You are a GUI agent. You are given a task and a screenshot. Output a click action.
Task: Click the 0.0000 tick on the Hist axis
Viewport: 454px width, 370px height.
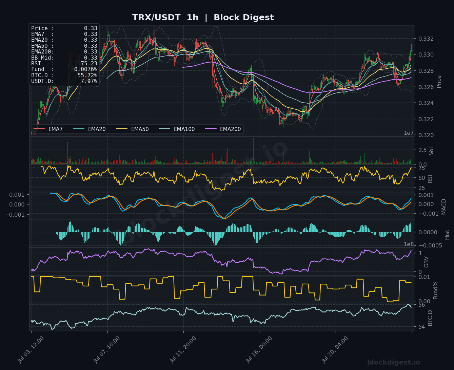pos(428,232)
